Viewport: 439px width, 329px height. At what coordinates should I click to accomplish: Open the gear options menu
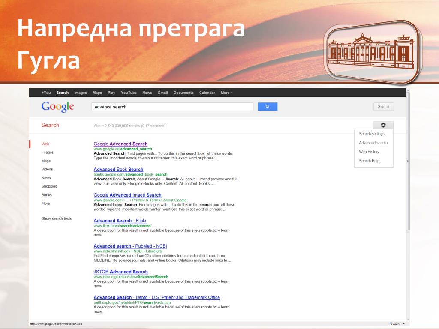click(383, 125)
